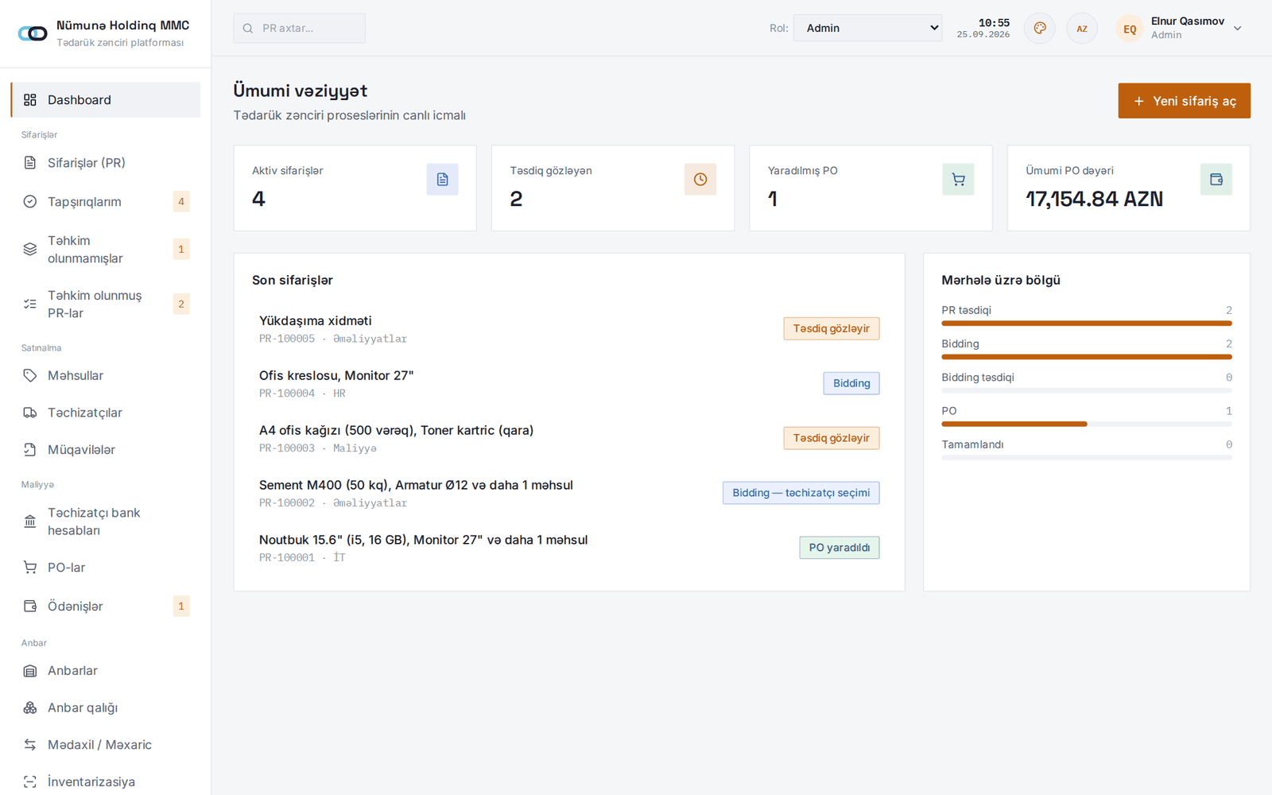Click the clock icon on Təsdiq gözləyən card
The image size is (1272, 795).
click(x=700, y=180)
